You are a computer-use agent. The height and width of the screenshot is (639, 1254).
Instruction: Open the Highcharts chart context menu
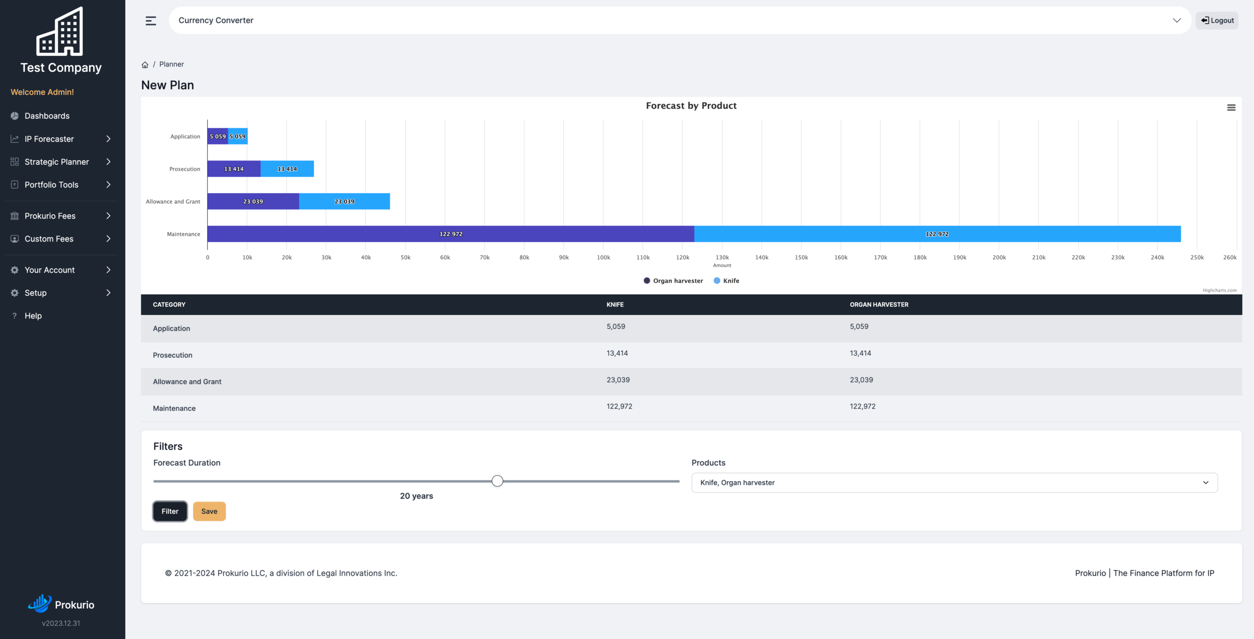[x=1231, y=108]
